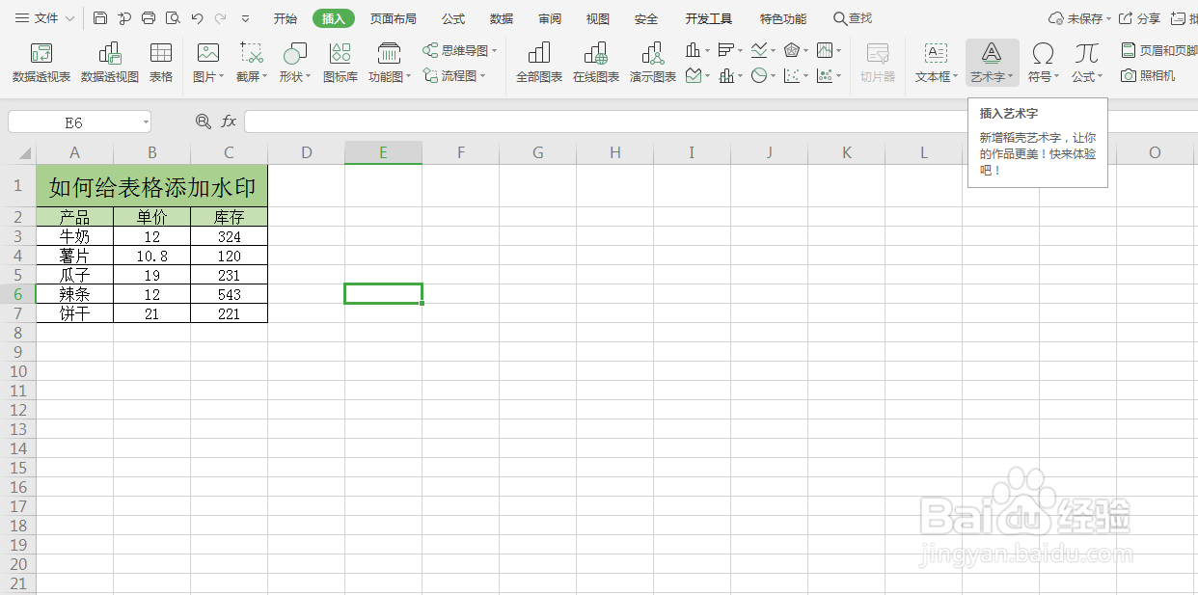Switch to the 安全 Security tab
The height and width of the screenshot is (595, 1198).
click(646, 18)
